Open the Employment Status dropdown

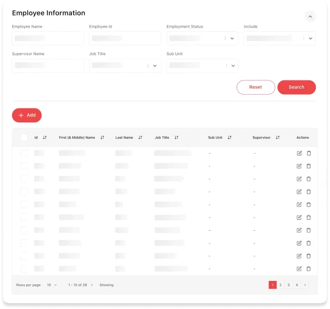(x=202, y=39)
